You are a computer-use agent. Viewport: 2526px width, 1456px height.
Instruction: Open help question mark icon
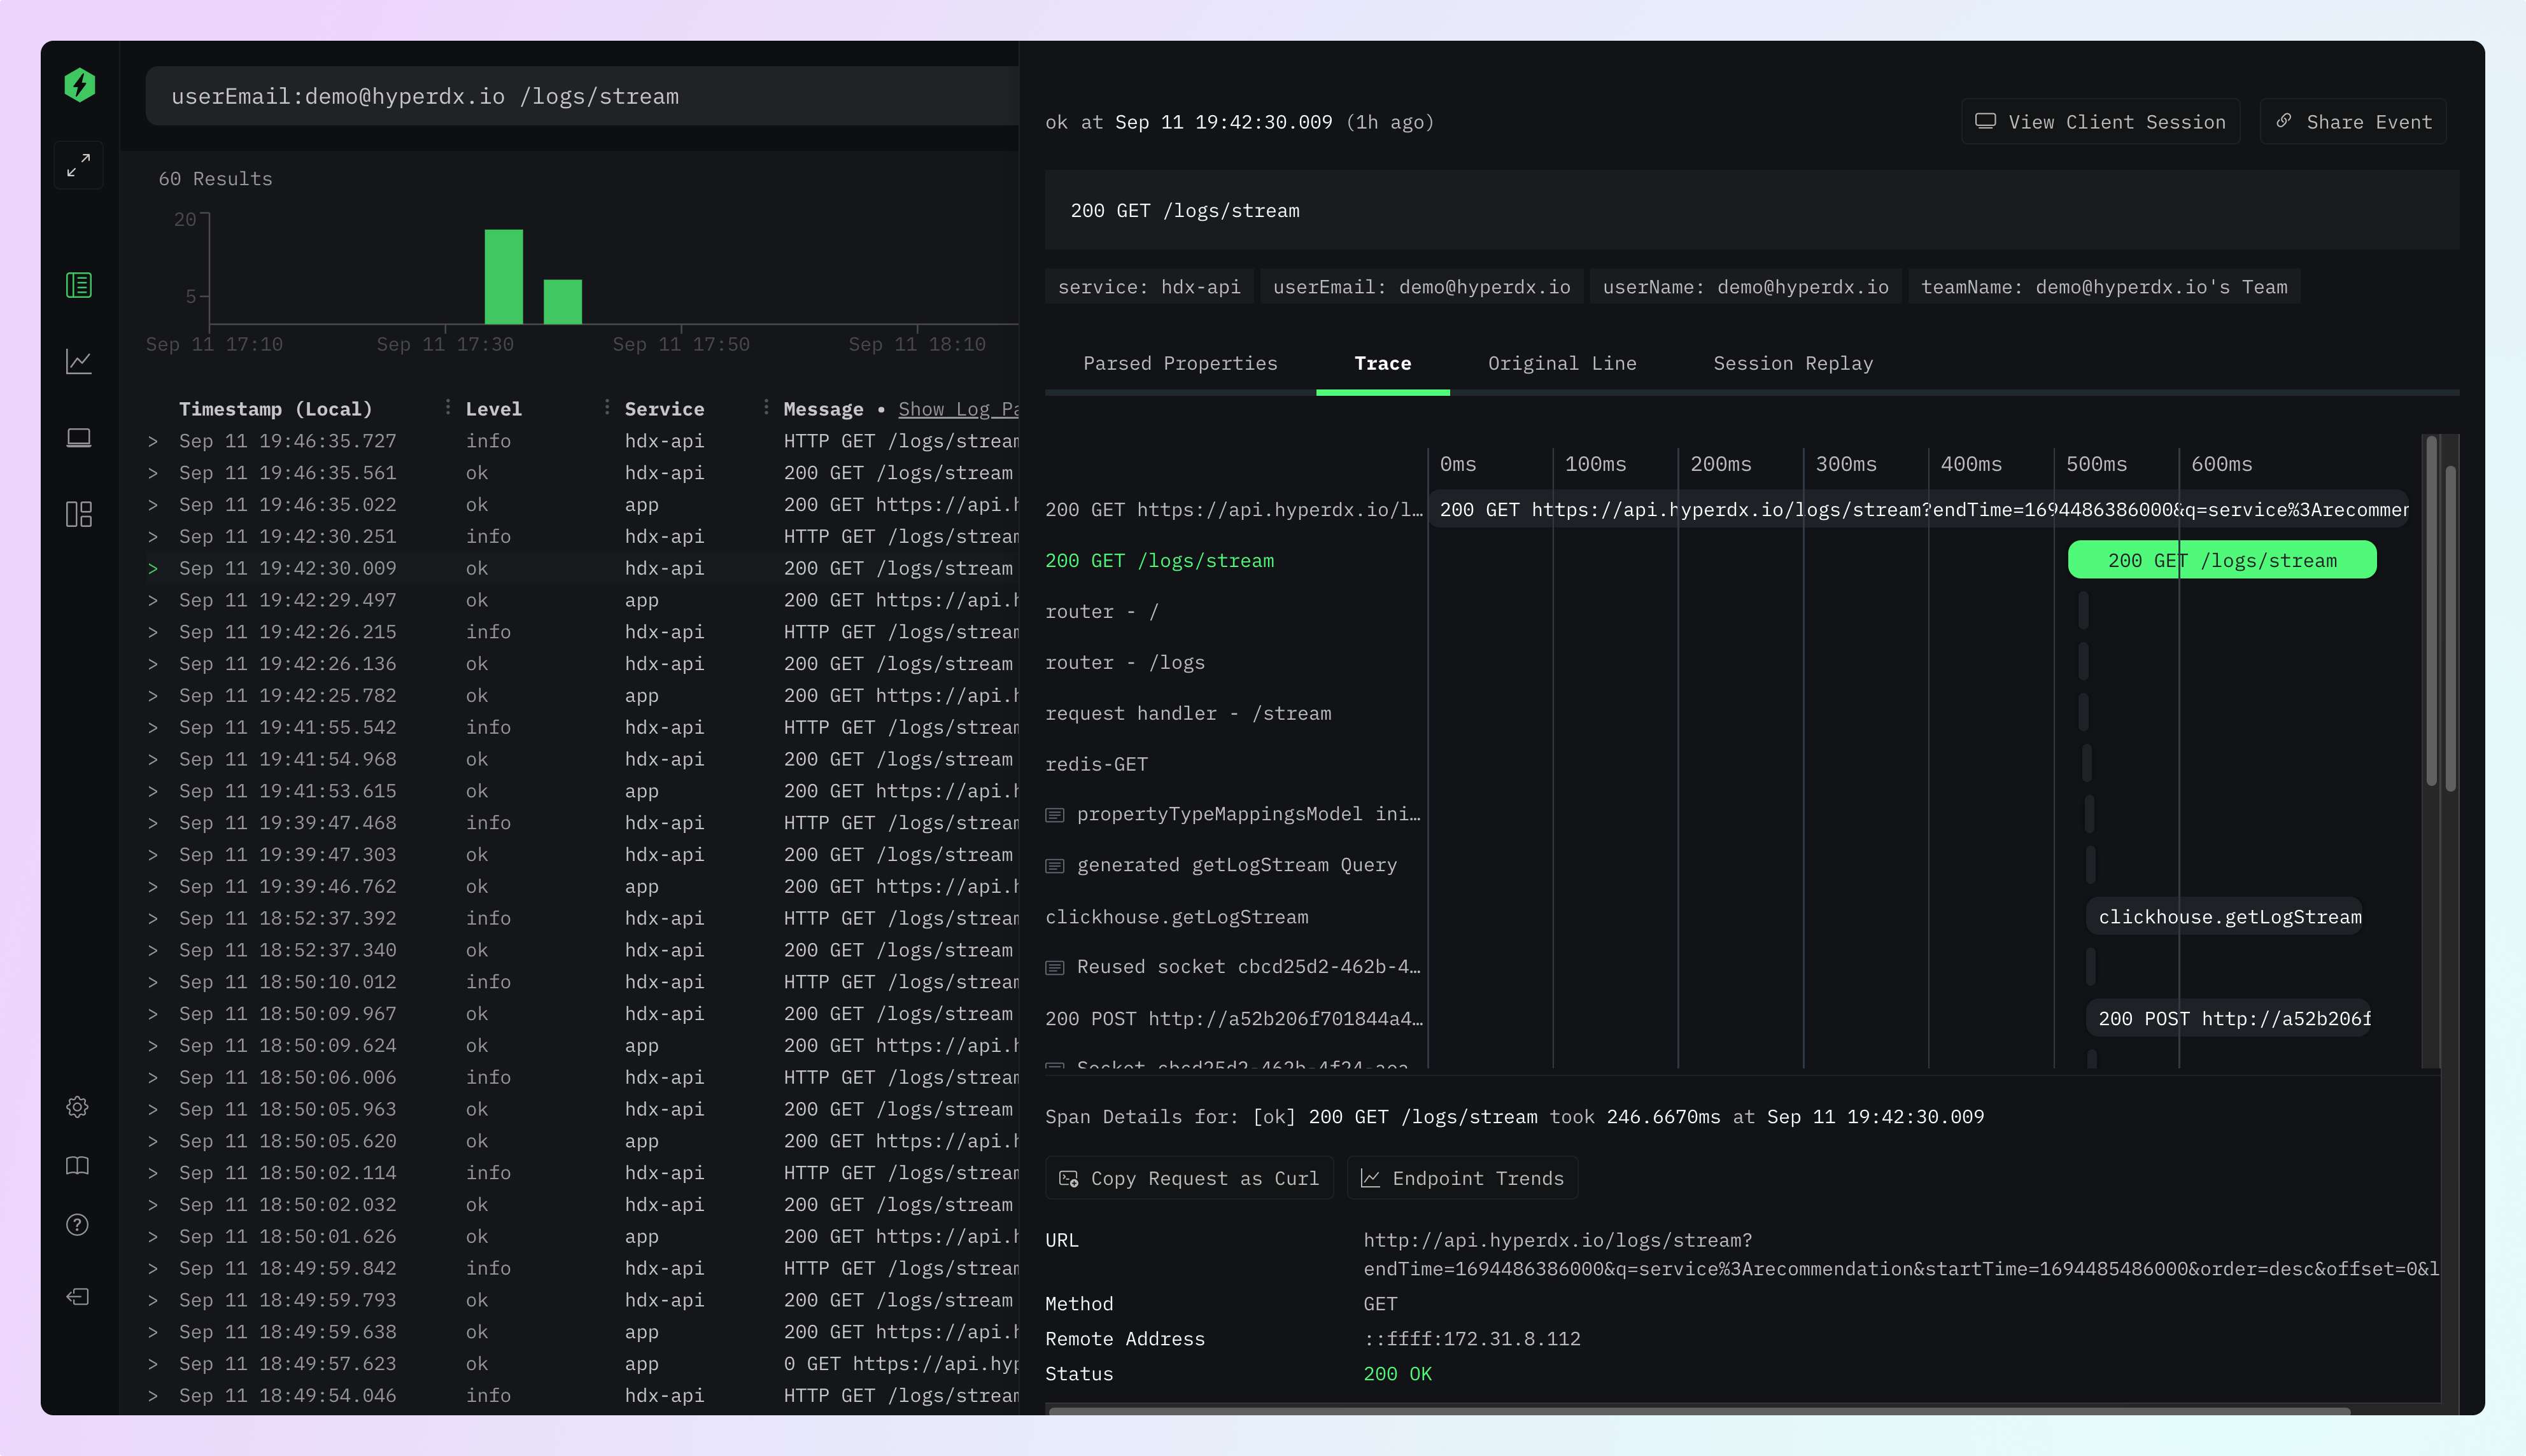(x=77, y=1225)
